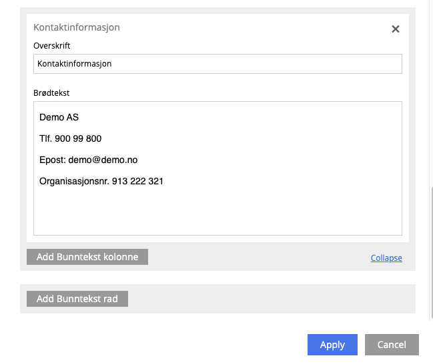Click the word Epost in body text
This screenshot has height=364, width=433.
pyautogui.click(x=51, y=160)
